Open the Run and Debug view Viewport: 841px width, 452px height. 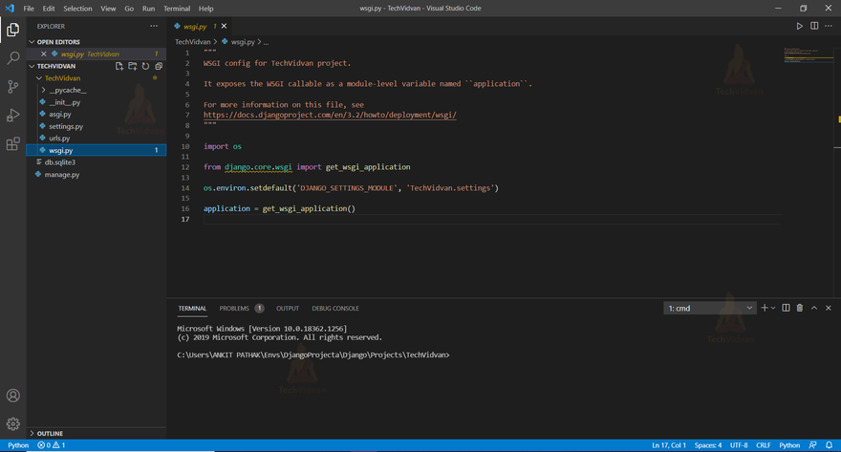13,116
